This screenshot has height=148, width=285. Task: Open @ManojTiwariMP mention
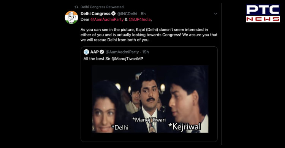pyautogui.click(x=127, y=59)
